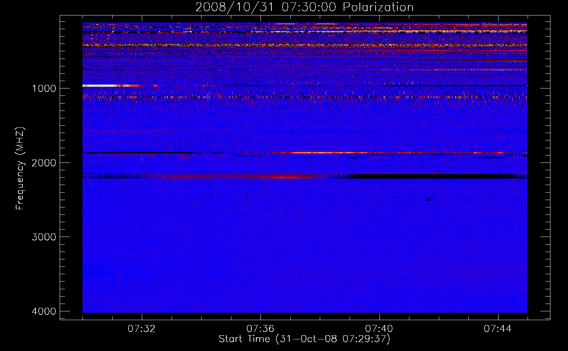Click the 07:44 time tick label
Viewport: 568px width, 351px height.
[x=498, y=329]
